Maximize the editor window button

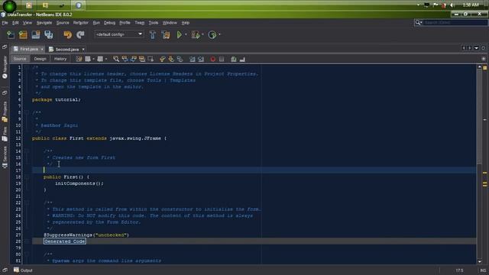click(x=483, y=48)
